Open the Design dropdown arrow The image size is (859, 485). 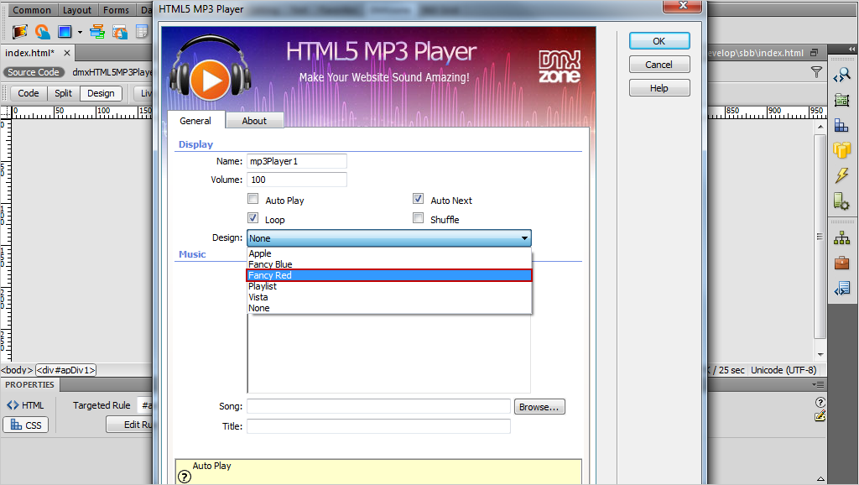tap(524, 237)
